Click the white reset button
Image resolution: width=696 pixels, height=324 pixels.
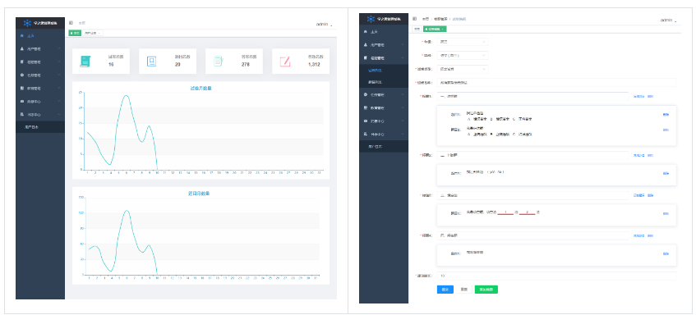pyautogui.click(x=463, y=290)
